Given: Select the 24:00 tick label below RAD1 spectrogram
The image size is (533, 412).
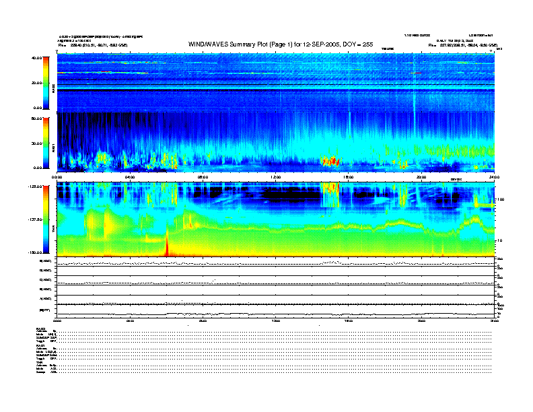Looking at the screenshot, I should pos(494,177).
